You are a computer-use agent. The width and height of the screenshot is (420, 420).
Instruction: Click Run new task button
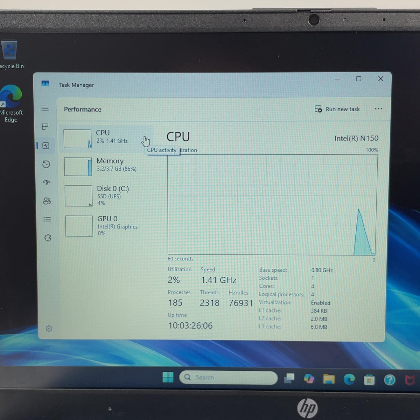tap(337, 109)
